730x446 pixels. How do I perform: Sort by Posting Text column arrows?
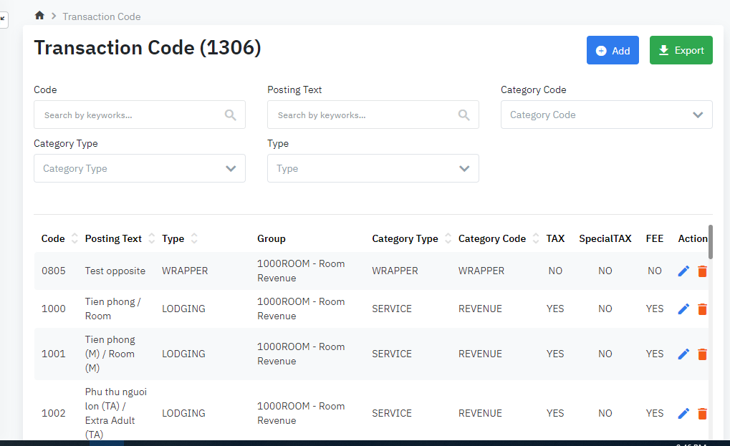click(x=150, y=238)
